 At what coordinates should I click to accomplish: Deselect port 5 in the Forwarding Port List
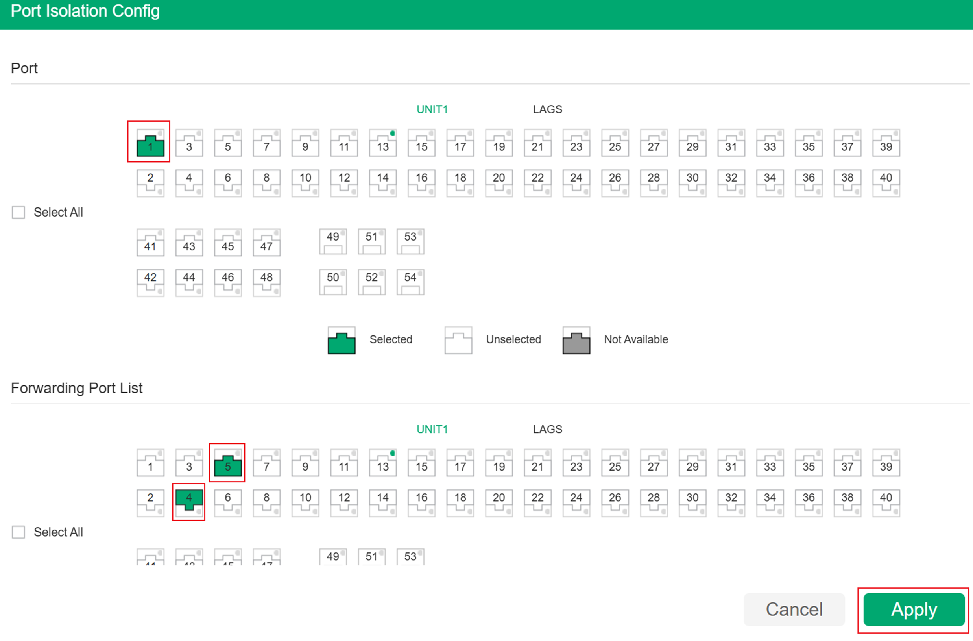[228, 463]
